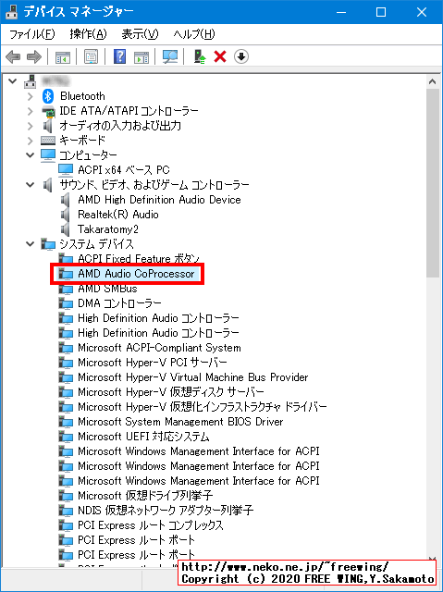Maximize the Device Manager window
This screenshot has width=443, height=592.
381,12
